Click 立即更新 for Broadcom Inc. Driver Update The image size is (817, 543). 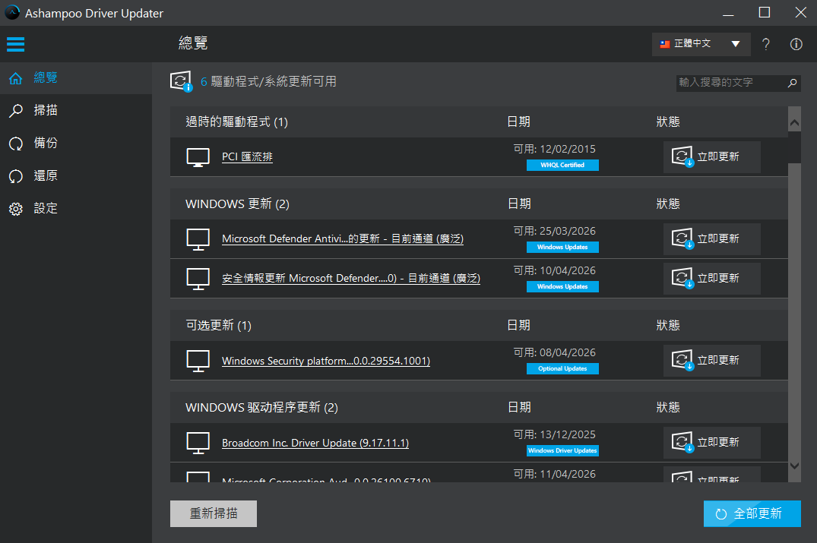(712, 443)
